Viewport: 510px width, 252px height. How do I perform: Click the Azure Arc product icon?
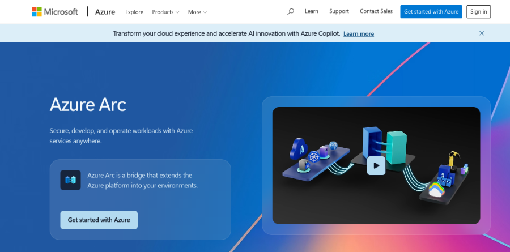[x=71, y=180]
